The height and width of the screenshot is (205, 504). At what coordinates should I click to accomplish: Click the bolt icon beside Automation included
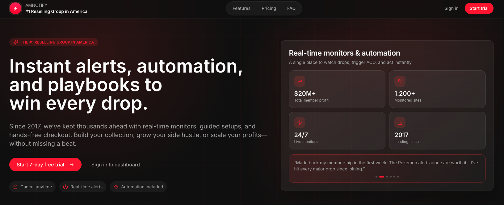coord(116,187)
